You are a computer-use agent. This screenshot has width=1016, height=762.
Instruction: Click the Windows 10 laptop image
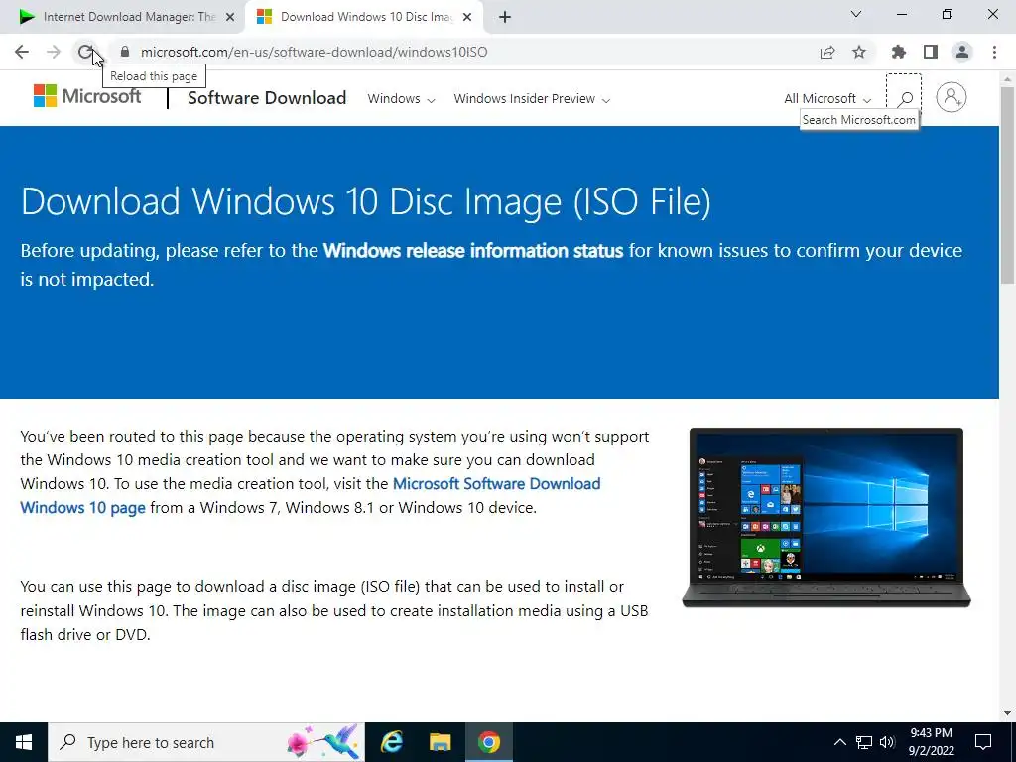tap(826, 518)
